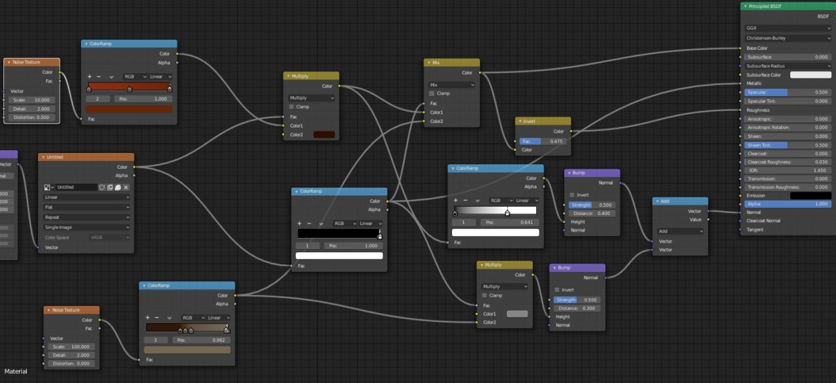836x383 pixels.
Task: Collapse the Add vector math node
Action: [657, 201]
